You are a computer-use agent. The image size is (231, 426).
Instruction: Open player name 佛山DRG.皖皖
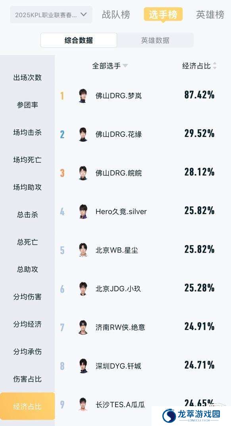point(119,173)
